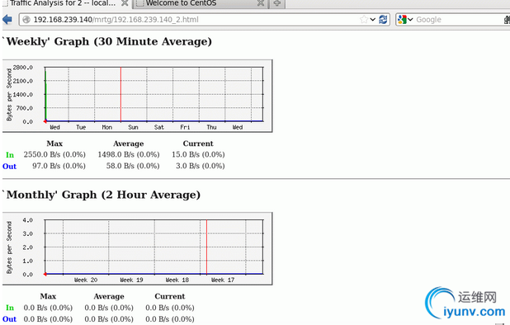Viewport: 510px width, 325px height.
Task: Open a new tab with plus button
Action: (277, 3)
